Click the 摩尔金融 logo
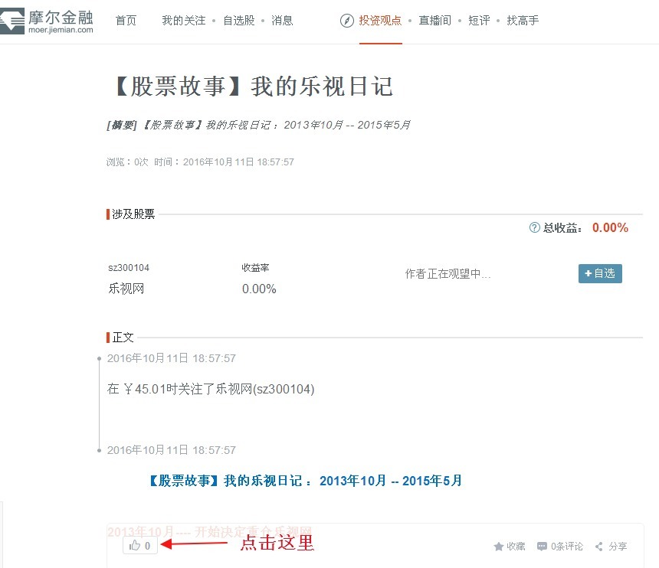Viewport: 659px width, 568px height. coord(46,20)
